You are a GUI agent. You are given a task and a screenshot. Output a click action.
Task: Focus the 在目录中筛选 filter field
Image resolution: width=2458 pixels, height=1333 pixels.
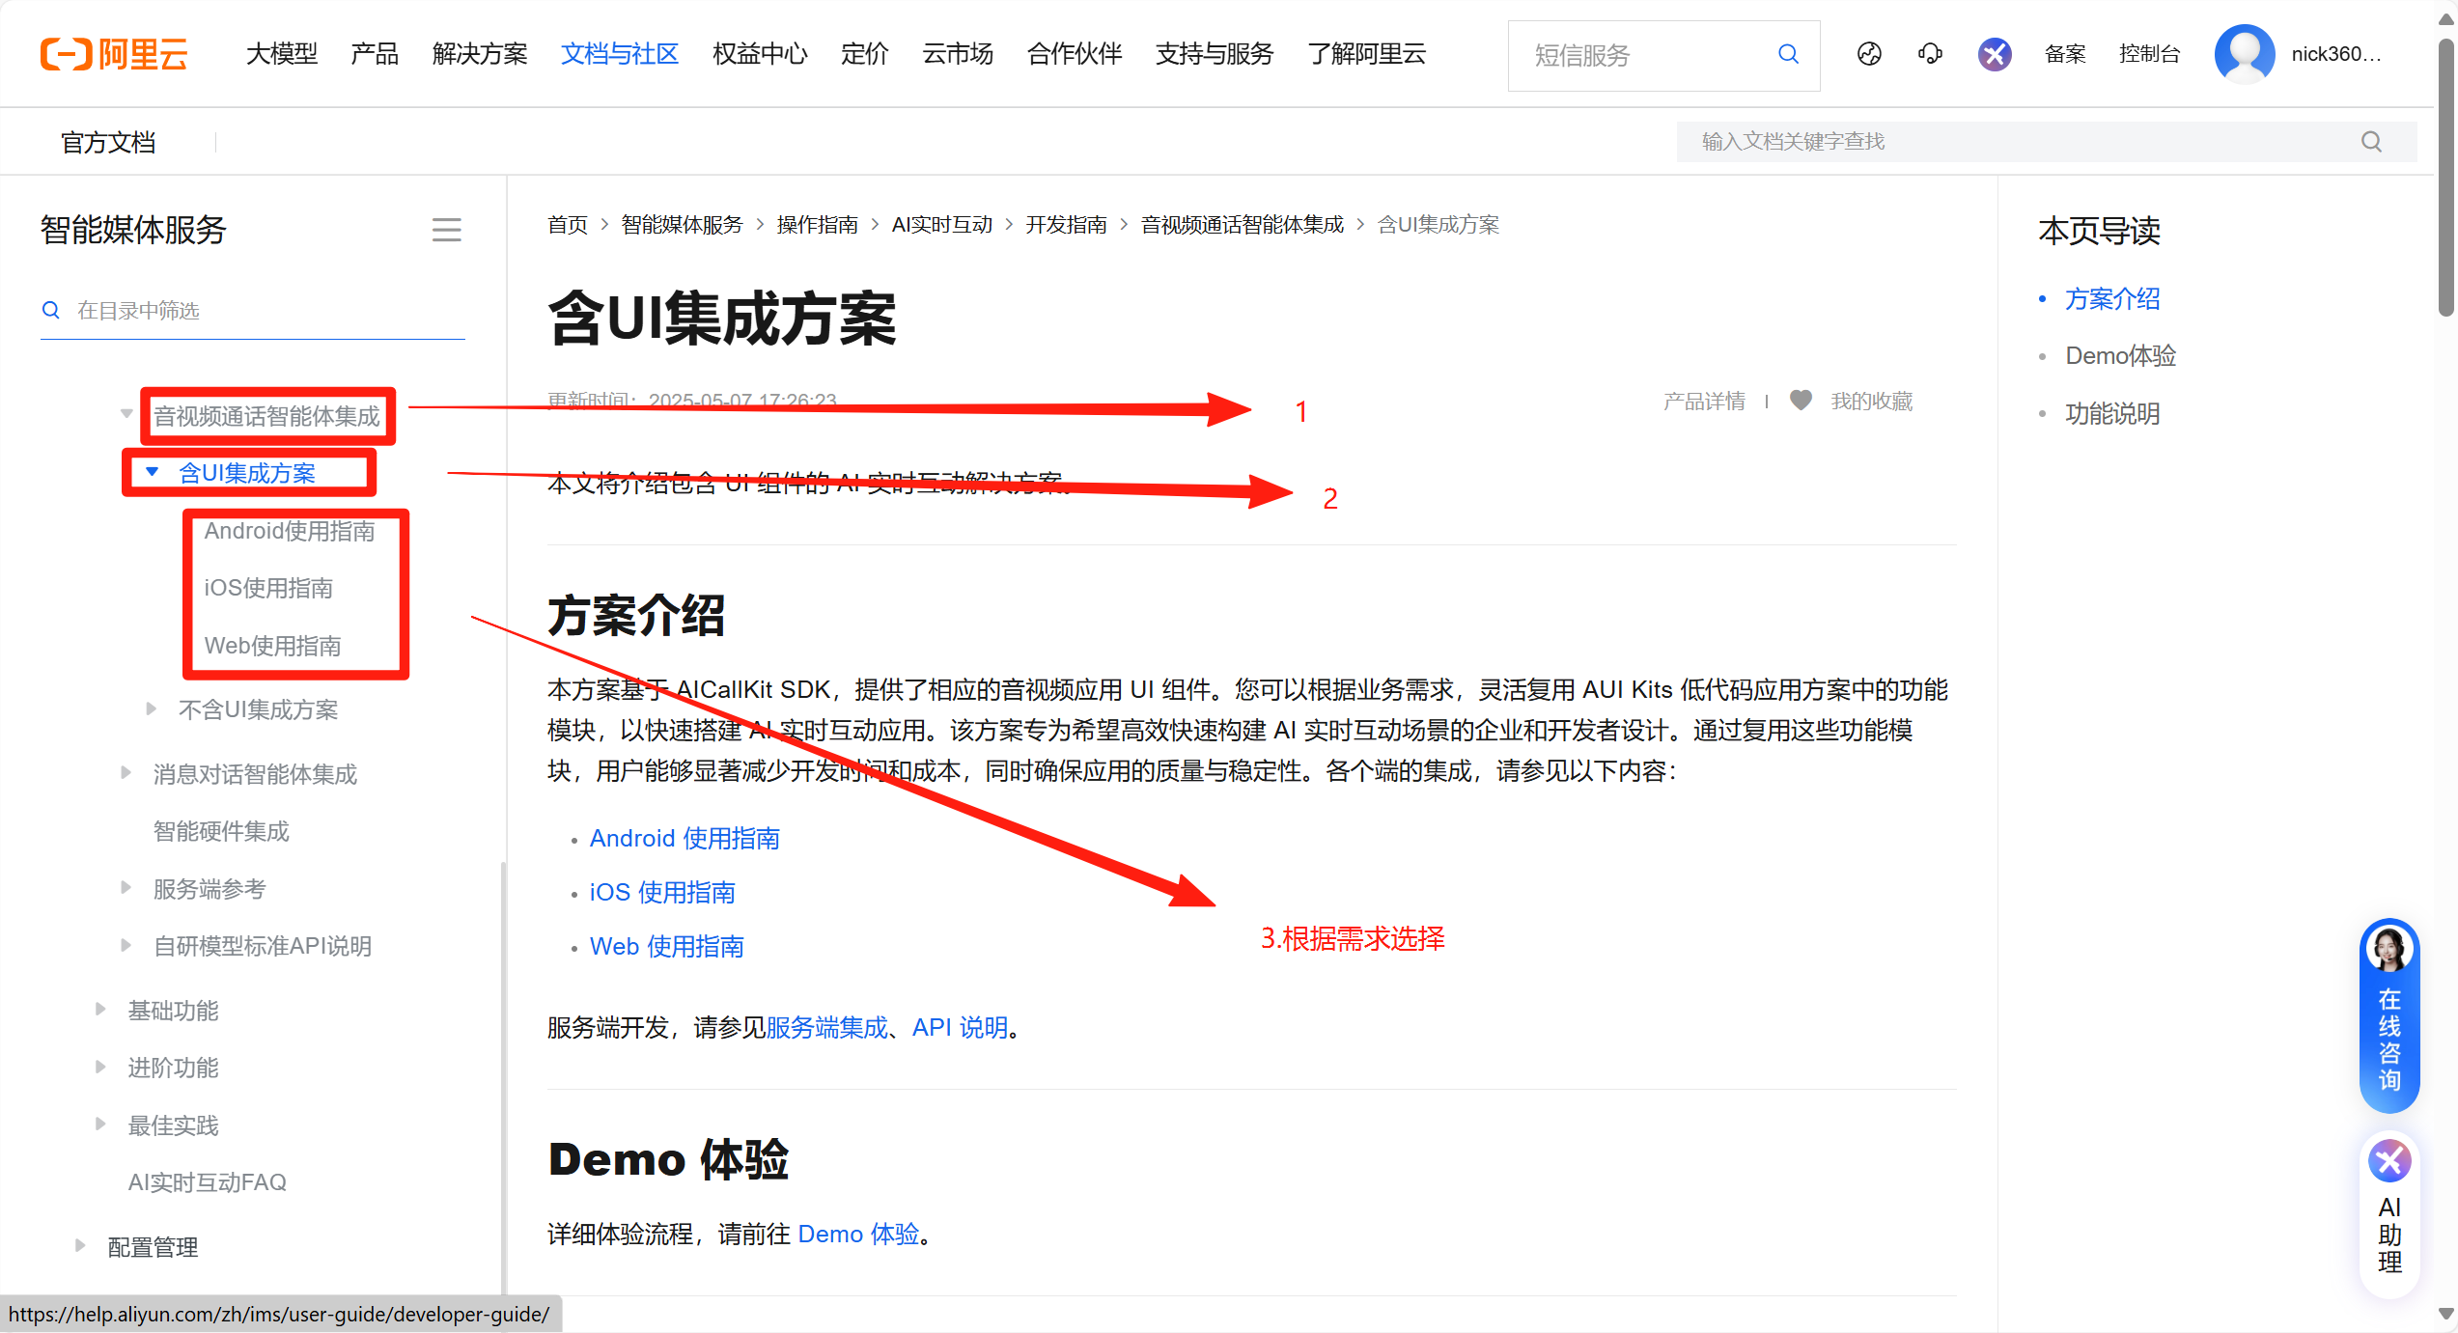pyautogui.click(x=253, y=310)
